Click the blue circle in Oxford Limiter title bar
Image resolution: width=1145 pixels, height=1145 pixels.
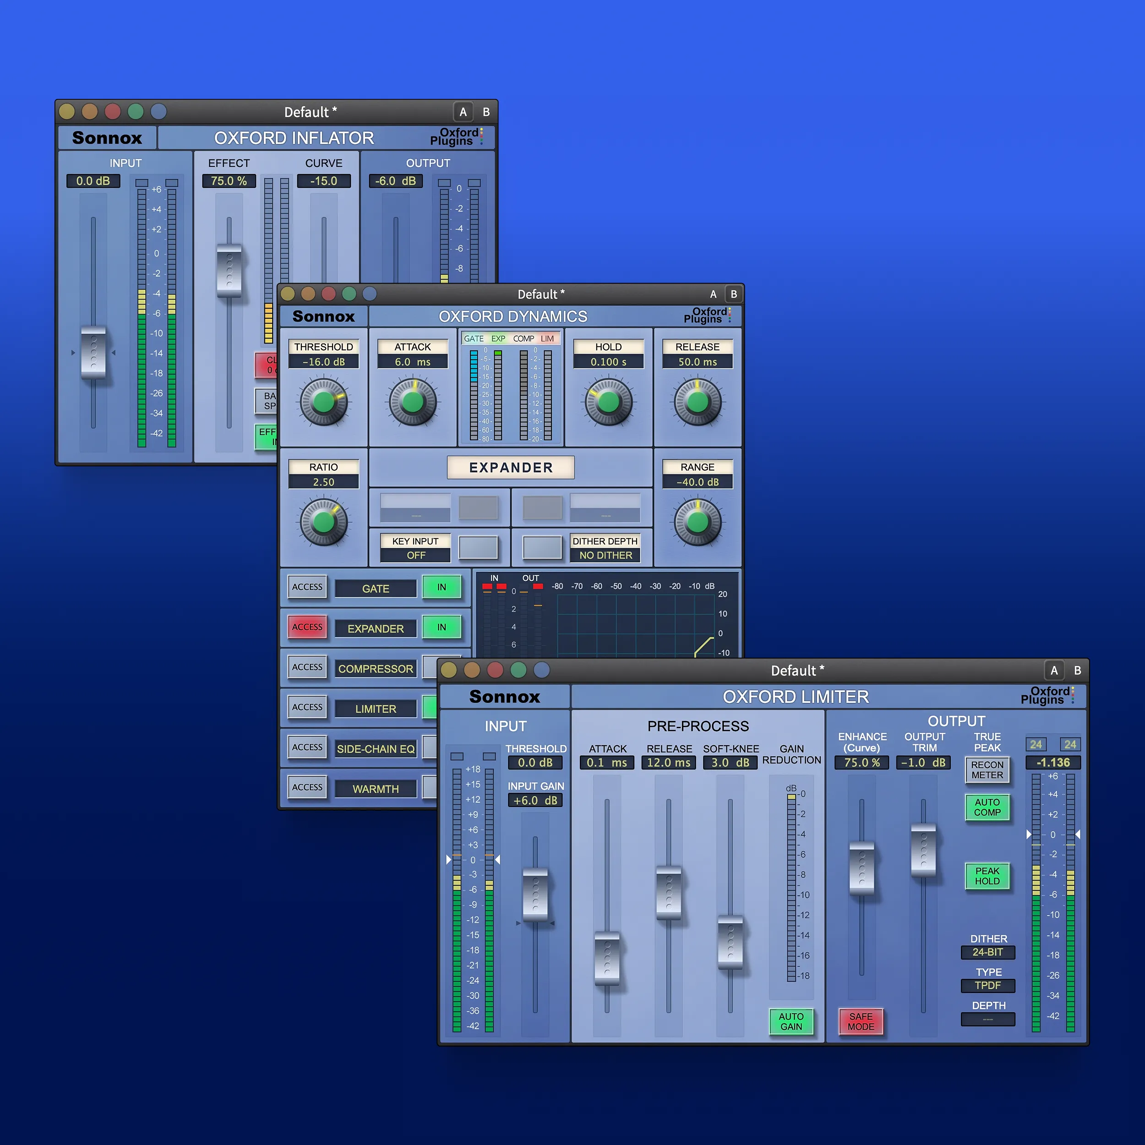[542, 670]
